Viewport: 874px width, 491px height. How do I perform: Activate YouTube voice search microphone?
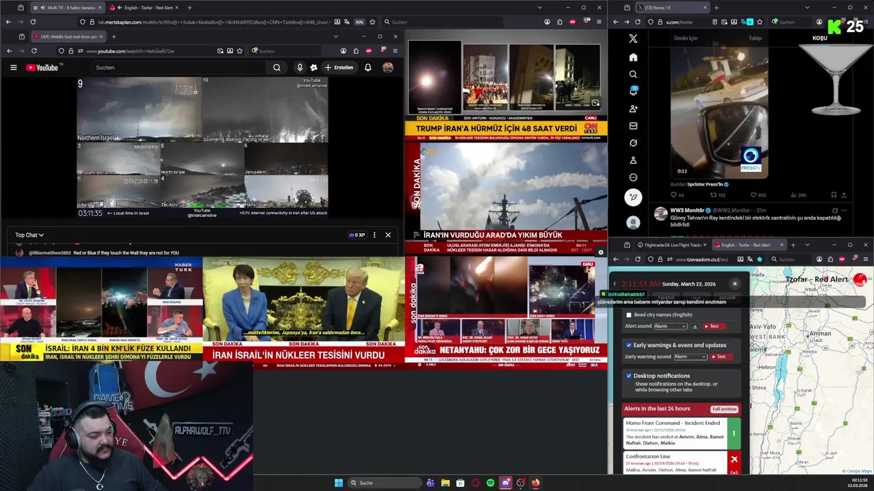tap(299, 68)
